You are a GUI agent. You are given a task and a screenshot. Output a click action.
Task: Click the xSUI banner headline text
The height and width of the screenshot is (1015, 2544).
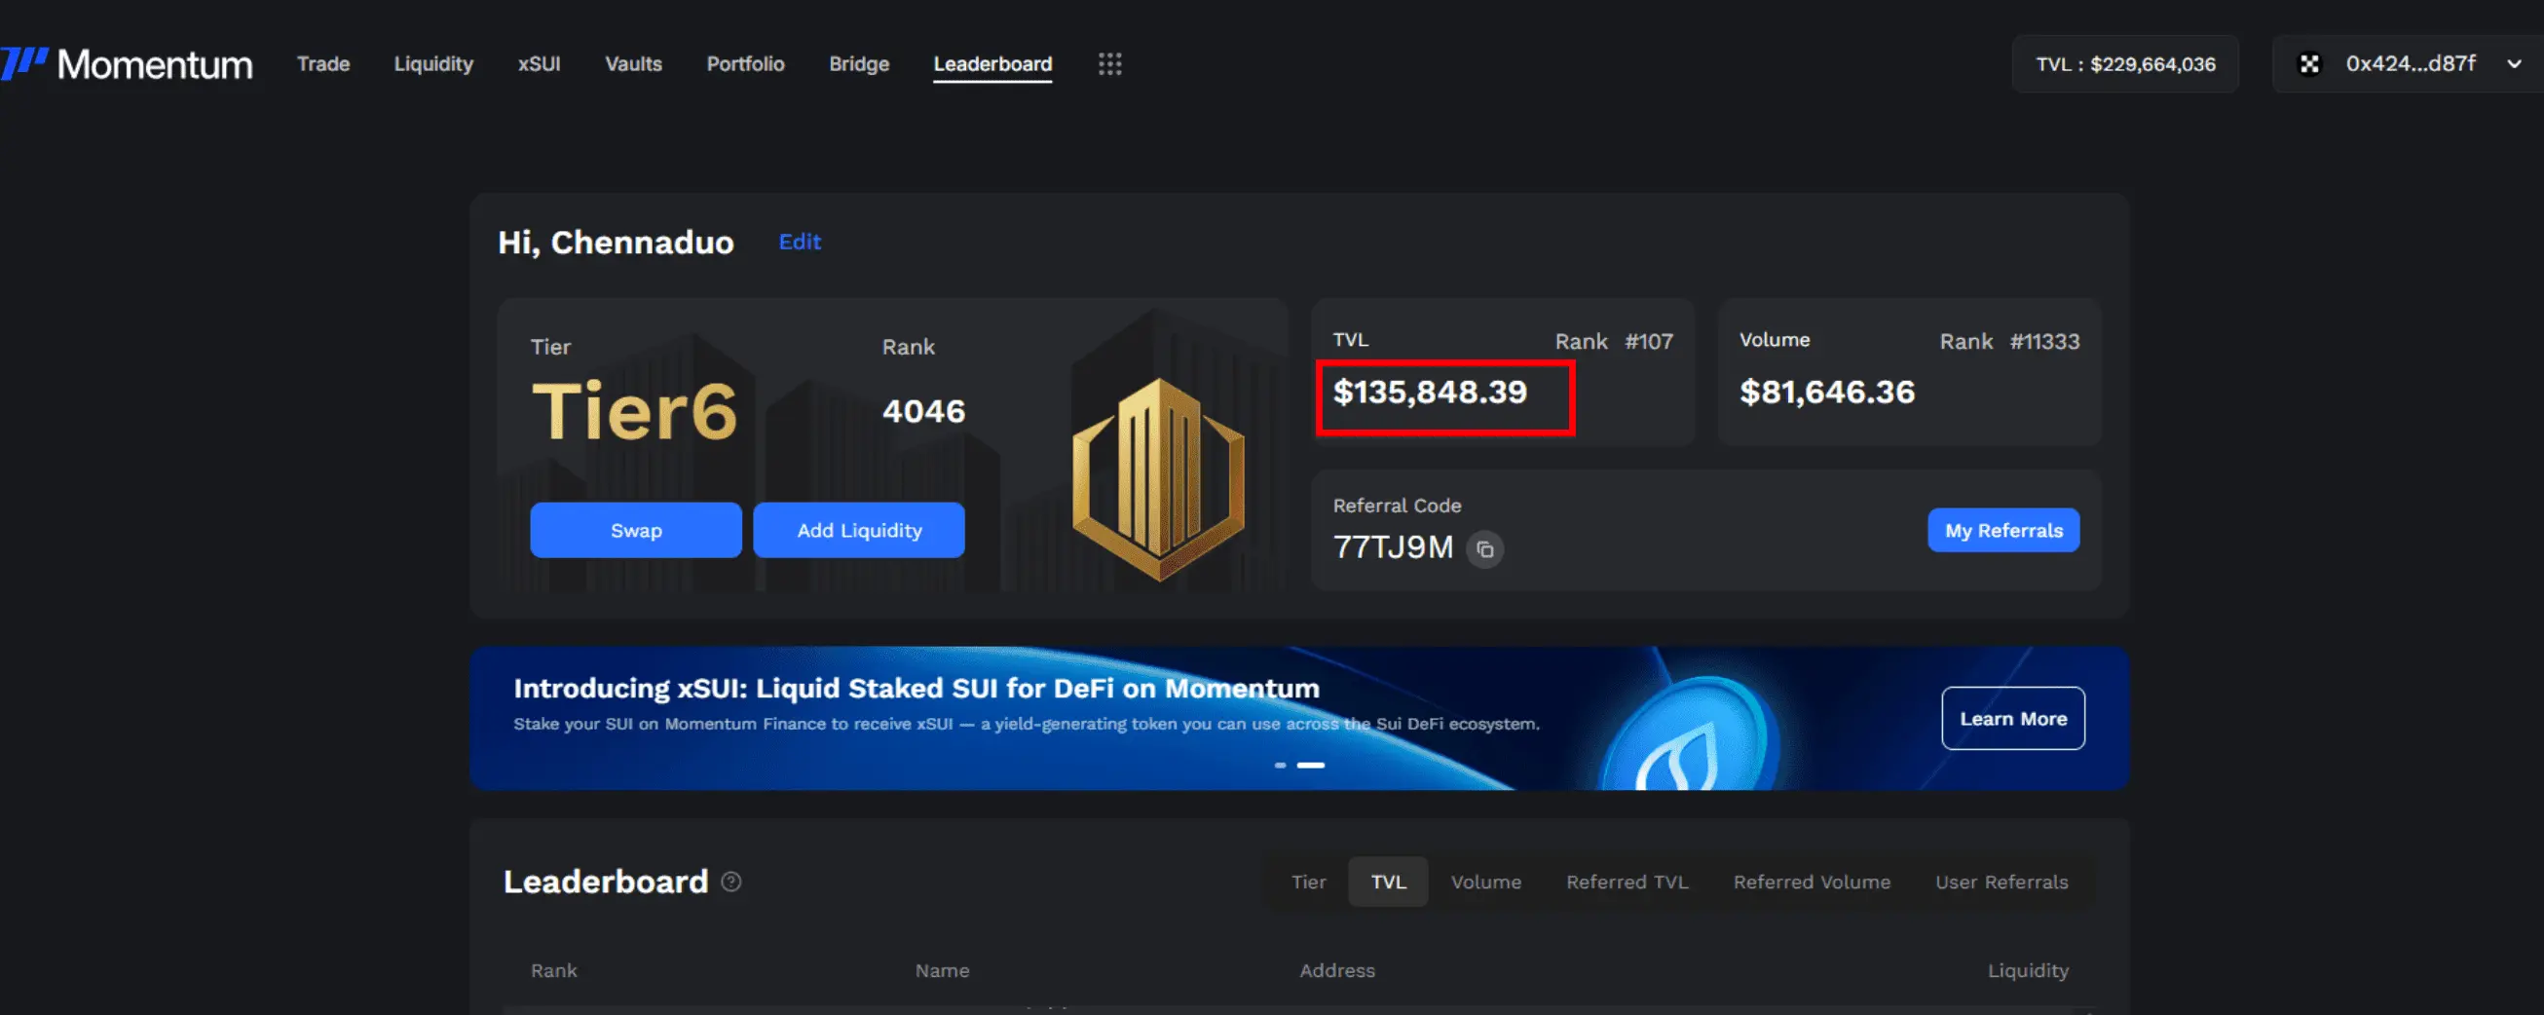917,688
